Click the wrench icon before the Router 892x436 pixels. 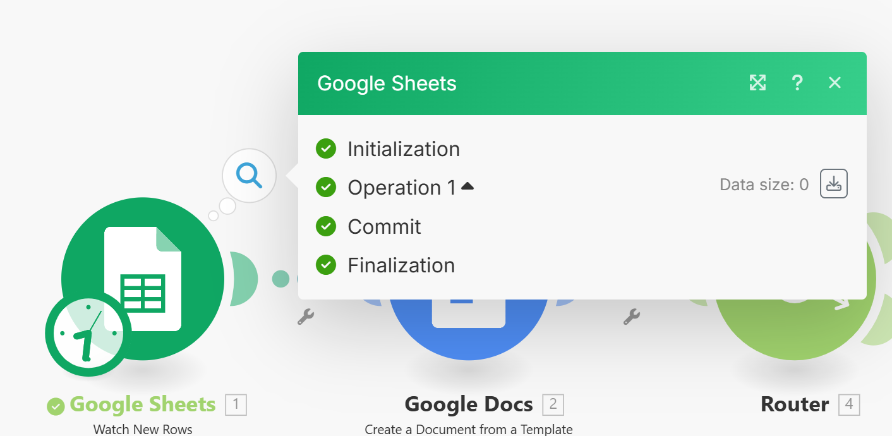coord(632,317)
